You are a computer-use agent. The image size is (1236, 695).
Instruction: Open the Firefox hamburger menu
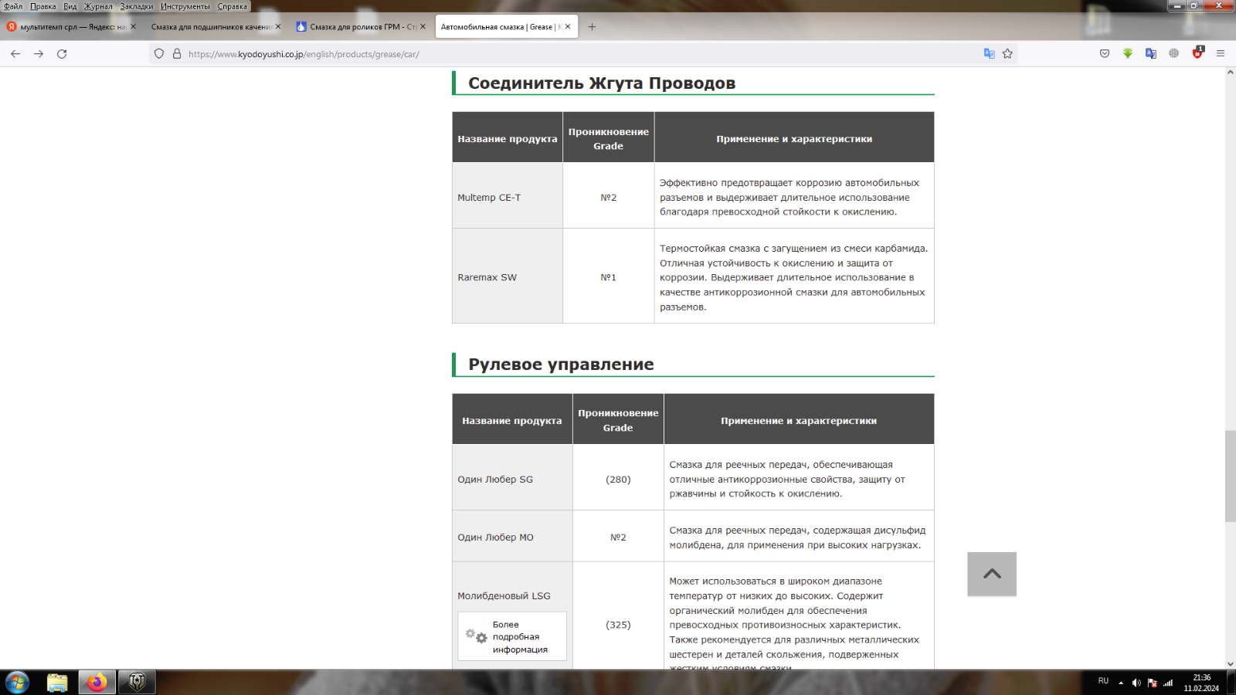click(1221, 53)
